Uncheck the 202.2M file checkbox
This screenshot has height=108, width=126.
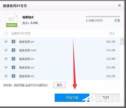coord(6,42)
